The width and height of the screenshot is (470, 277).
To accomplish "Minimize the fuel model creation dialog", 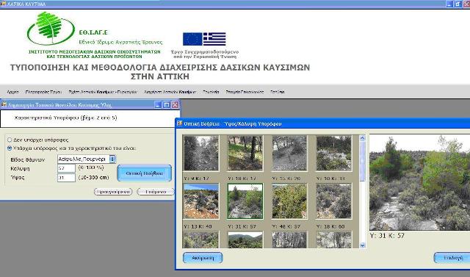I will (x=158, y=104).
